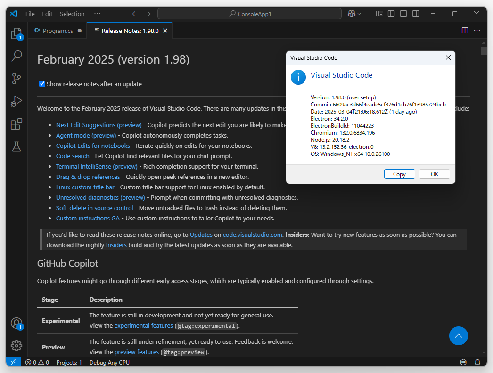Expand the Copilot dropdown chevron
Viewport: 493px width, 373px height.
[358, 14]
